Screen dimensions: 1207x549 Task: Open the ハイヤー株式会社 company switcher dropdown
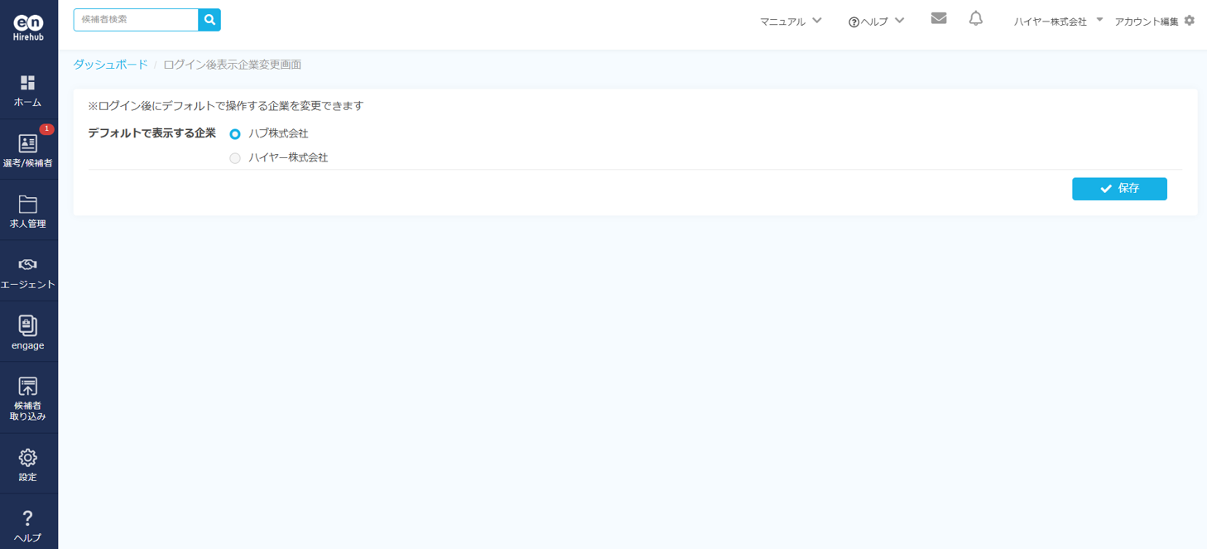1058,22
